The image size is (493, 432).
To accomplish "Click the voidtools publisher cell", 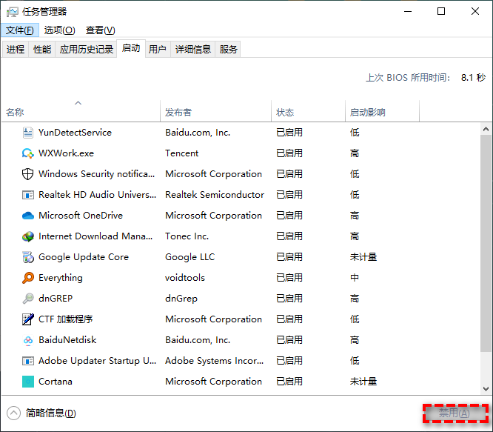I will click(x=185, y=278).
